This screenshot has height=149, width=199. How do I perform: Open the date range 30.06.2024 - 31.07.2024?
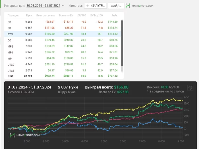click(x=43, y=6)
